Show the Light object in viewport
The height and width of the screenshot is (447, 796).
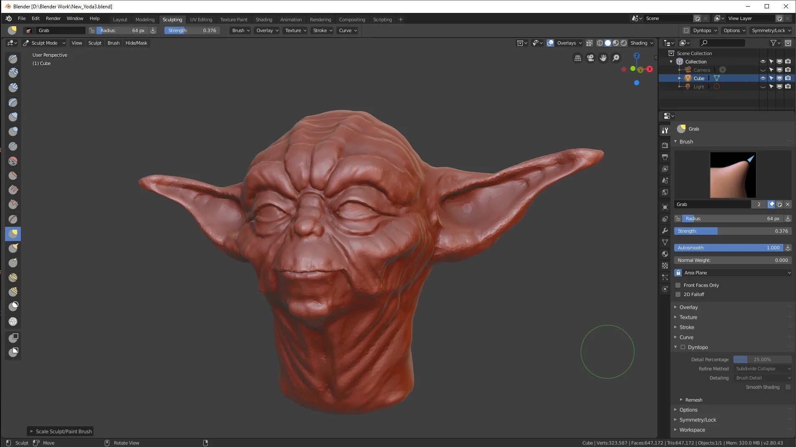coord(763,86)
